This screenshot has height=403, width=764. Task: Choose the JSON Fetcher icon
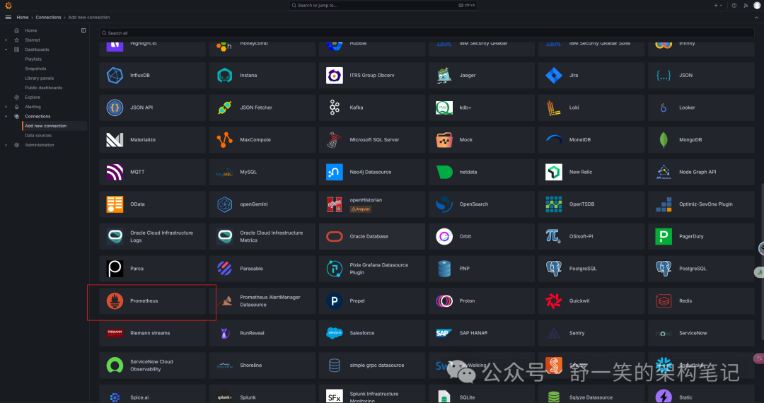225,107
